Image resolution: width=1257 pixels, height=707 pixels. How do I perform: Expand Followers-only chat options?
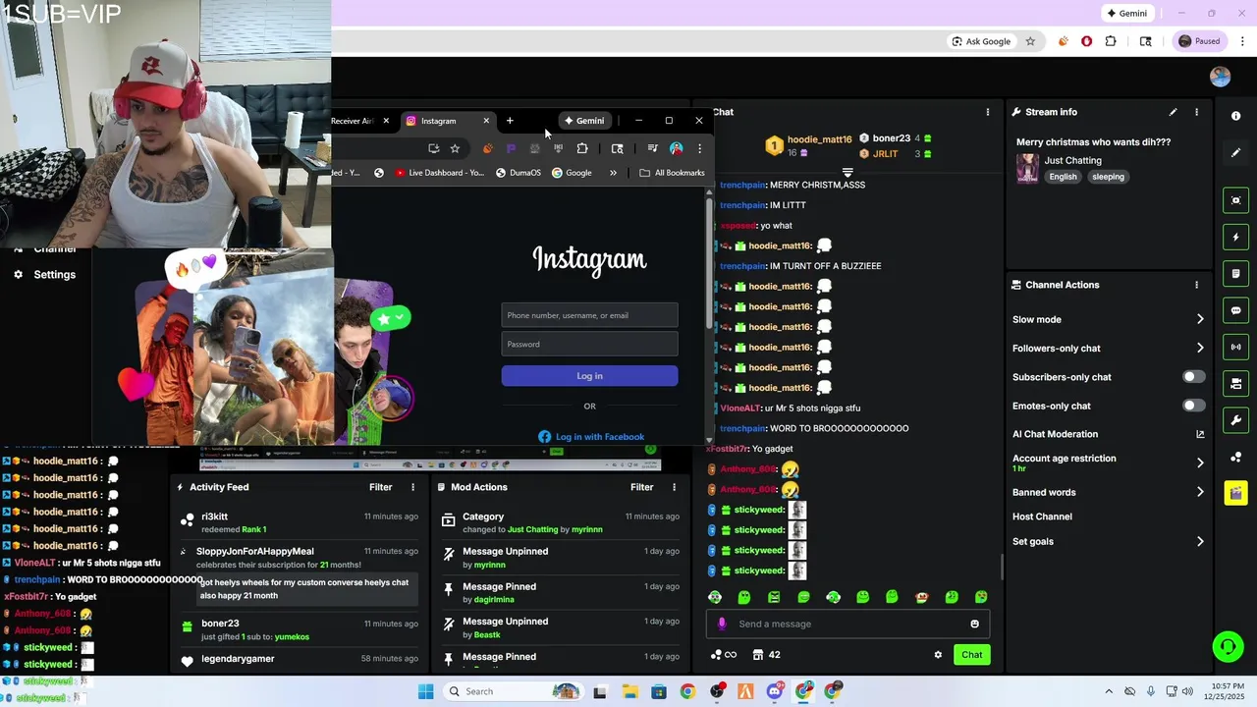coord(1200,348)
